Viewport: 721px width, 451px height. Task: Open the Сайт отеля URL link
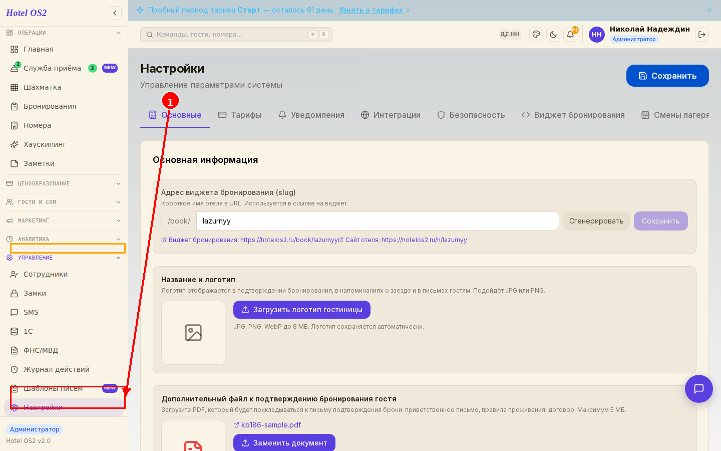403,240
